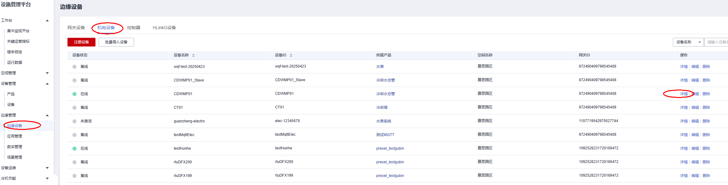Focus the device name search input field
Image resolution: width=728 pixels, height=185 pixels.
click(716, 42)
